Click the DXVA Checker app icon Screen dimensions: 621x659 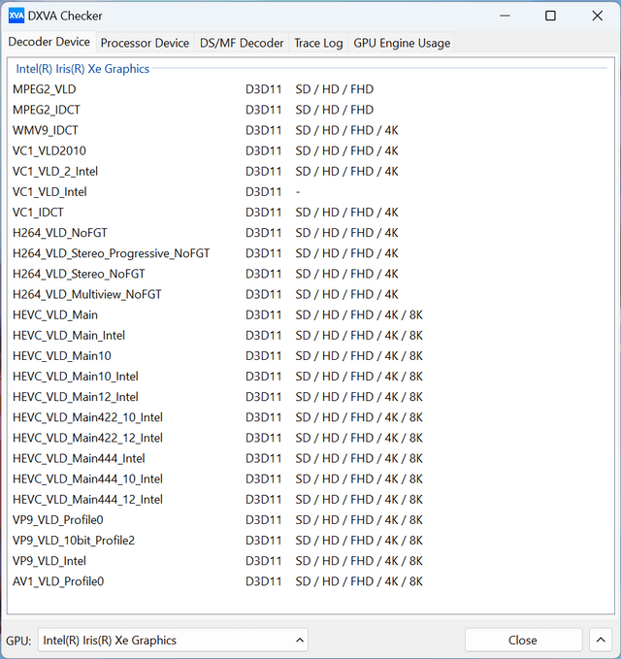click(16, 16)
